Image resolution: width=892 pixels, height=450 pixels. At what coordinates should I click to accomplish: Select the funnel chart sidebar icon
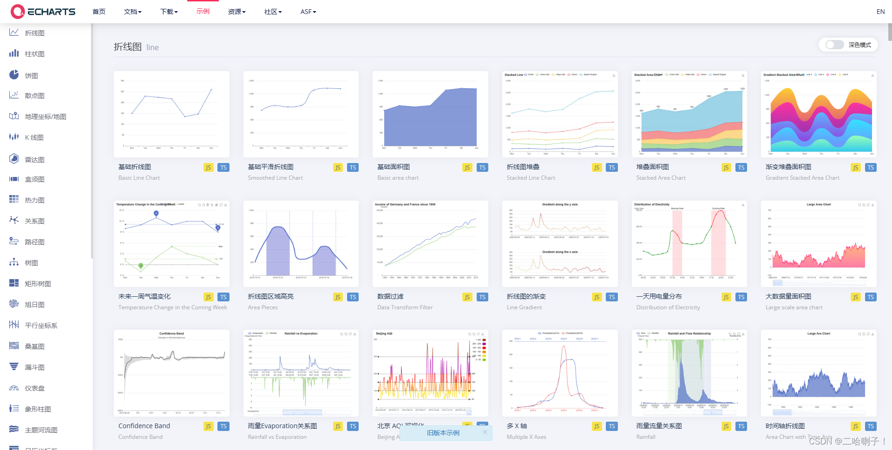pos(14,366)
